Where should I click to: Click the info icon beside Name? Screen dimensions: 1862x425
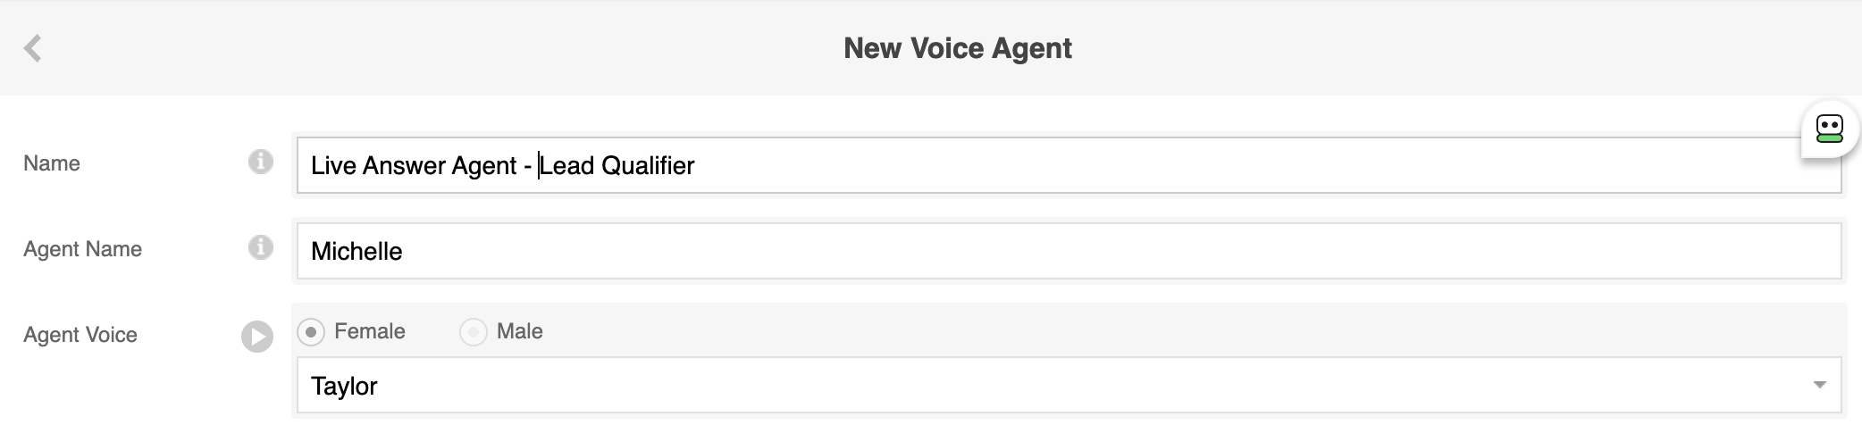pos(260,162)
